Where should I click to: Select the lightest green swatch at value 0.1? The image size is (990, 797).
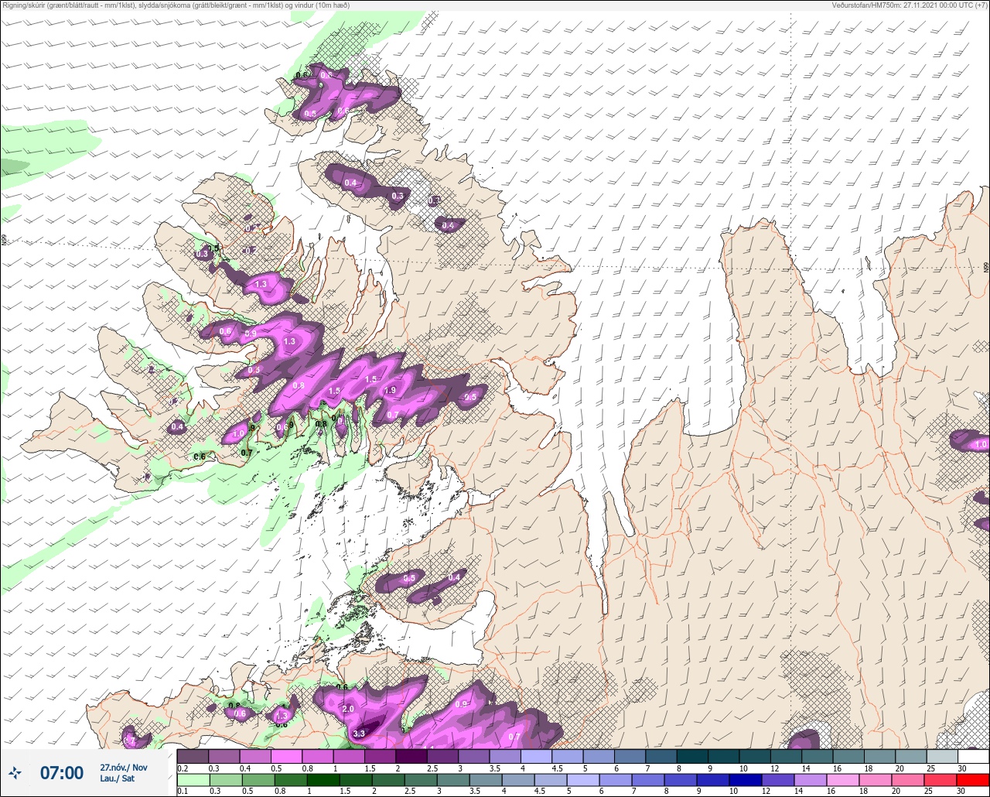tap(193, 780)
